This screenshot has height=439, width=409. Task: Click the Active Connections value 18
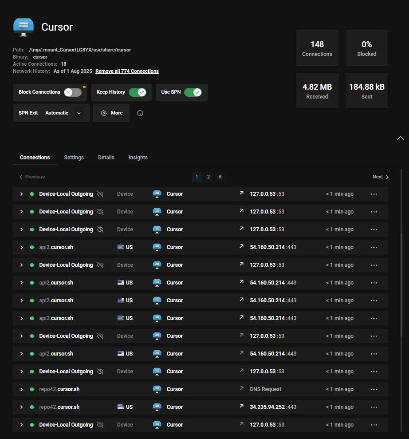click(x=63, y=64)
